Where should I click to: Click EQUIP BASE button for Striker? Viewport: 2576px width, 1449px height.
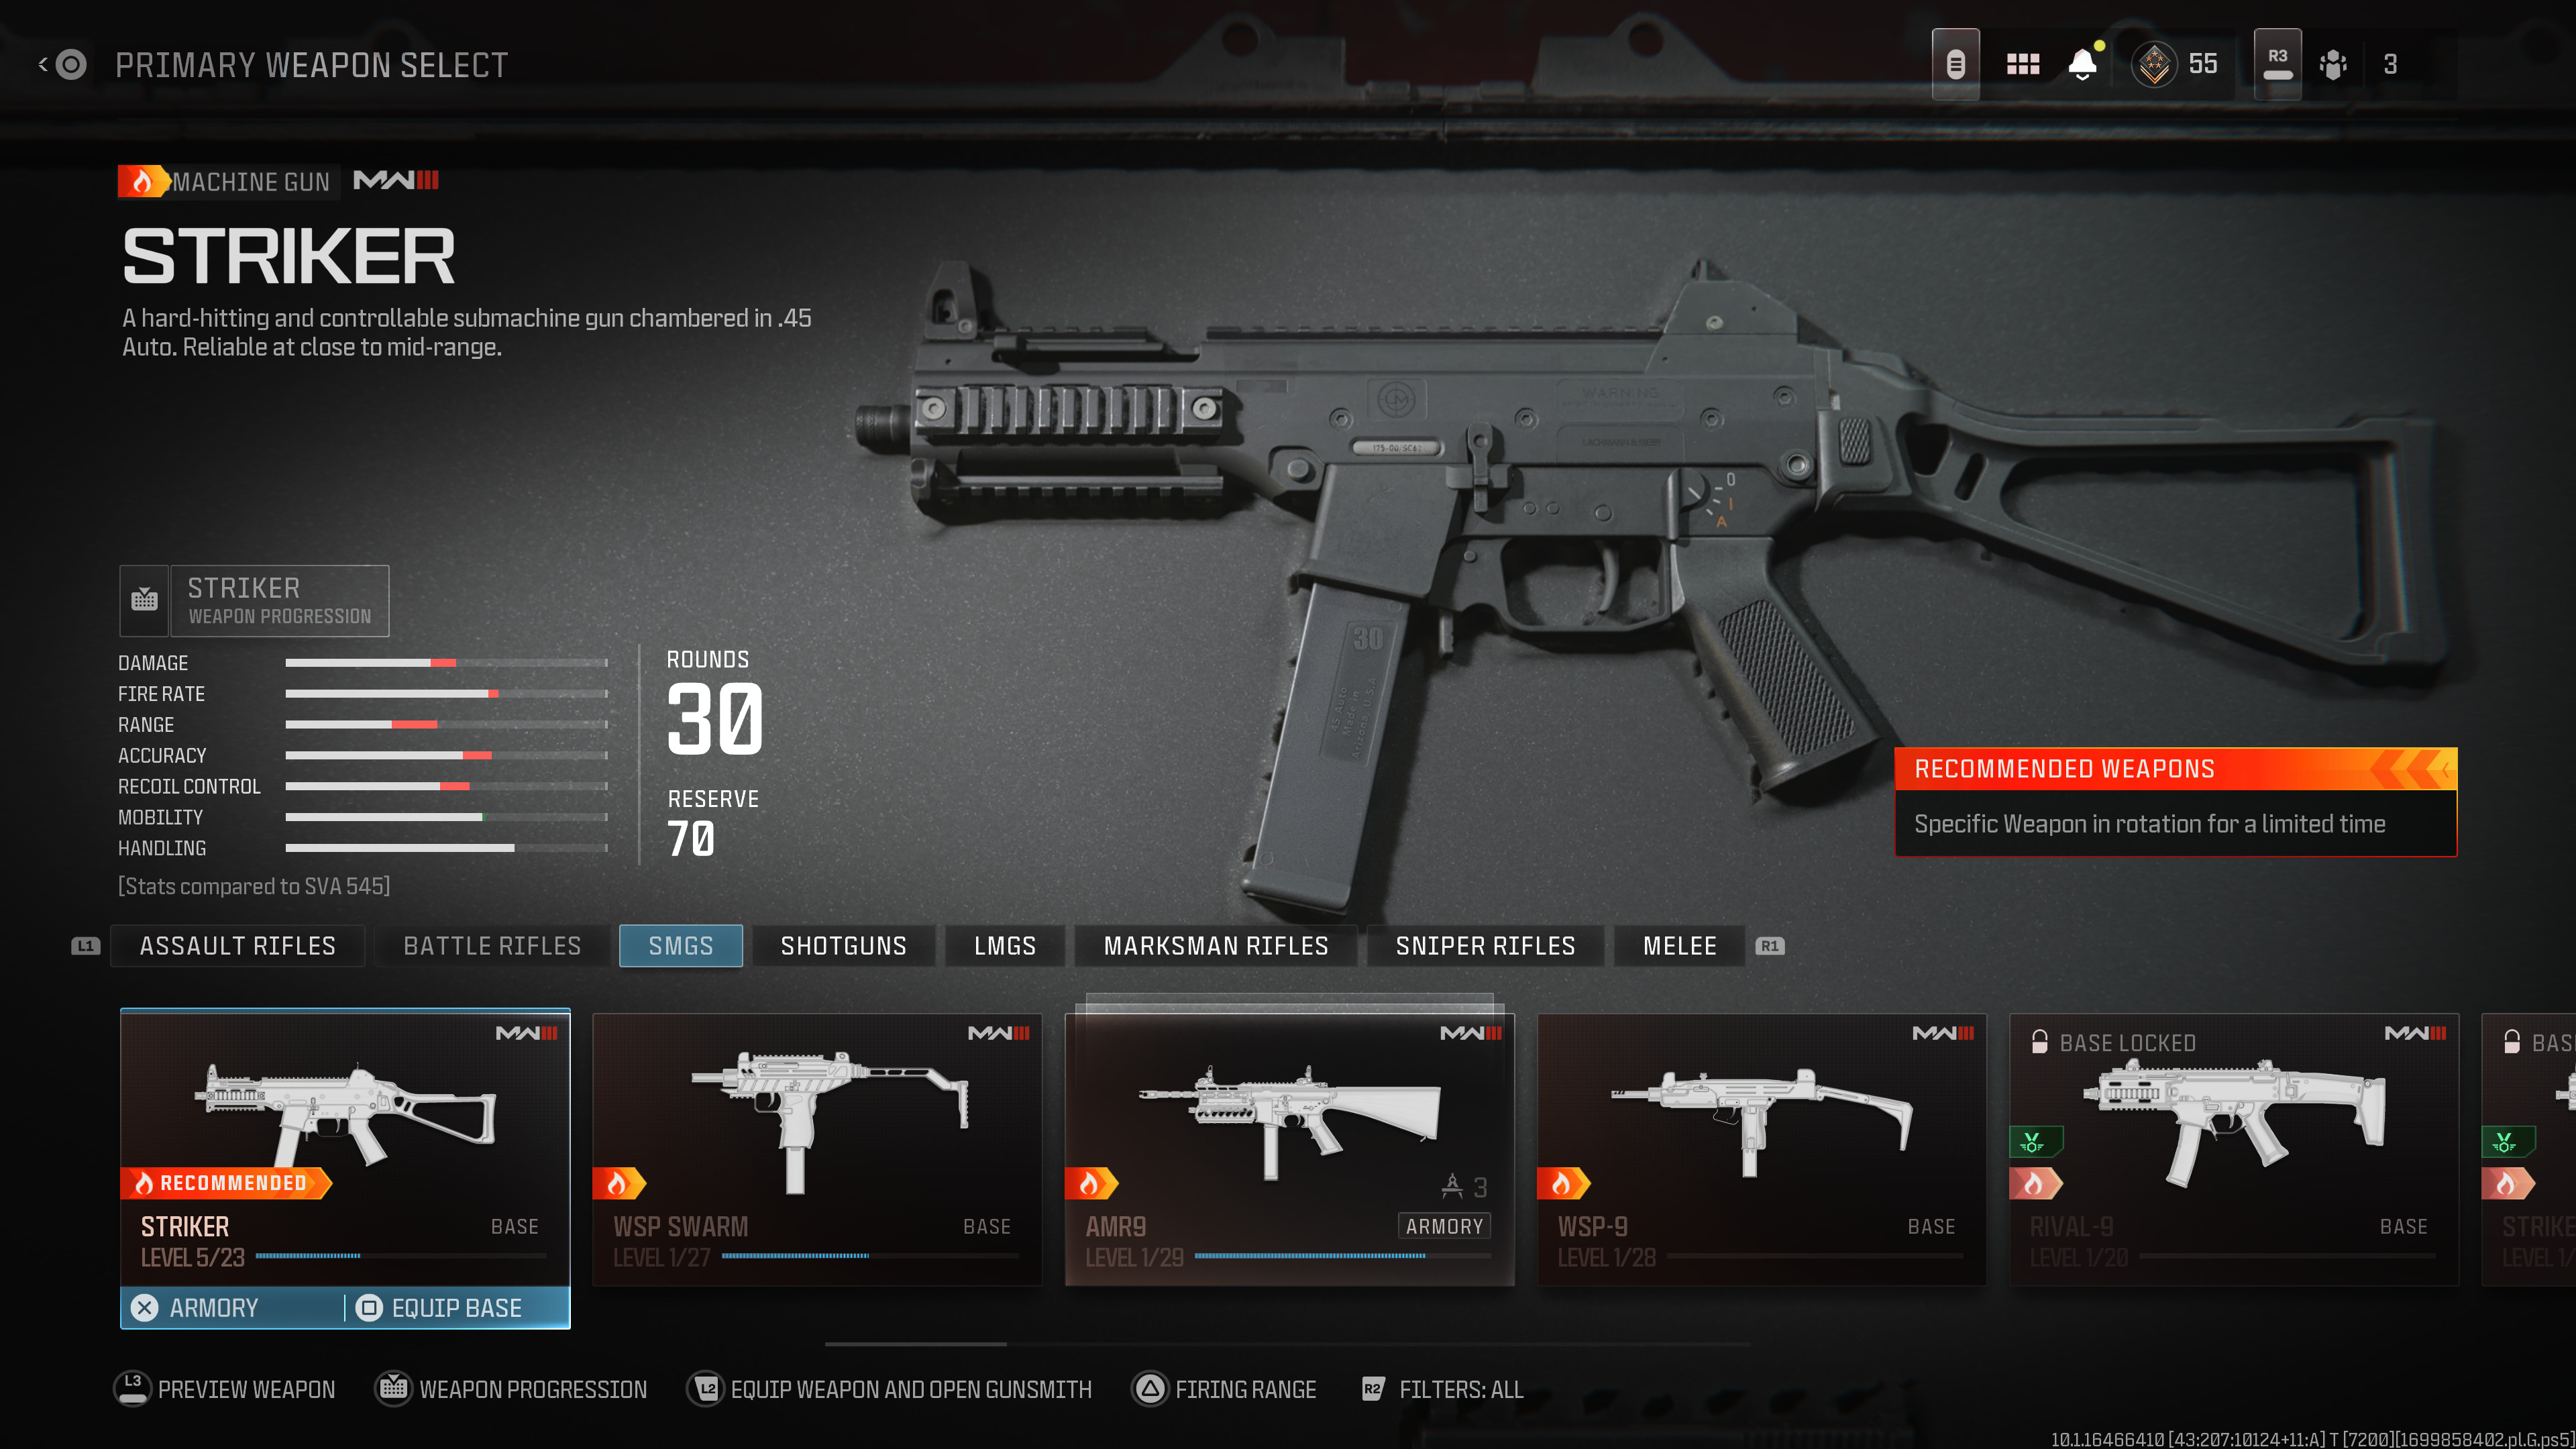click(x=456, y=1307)
